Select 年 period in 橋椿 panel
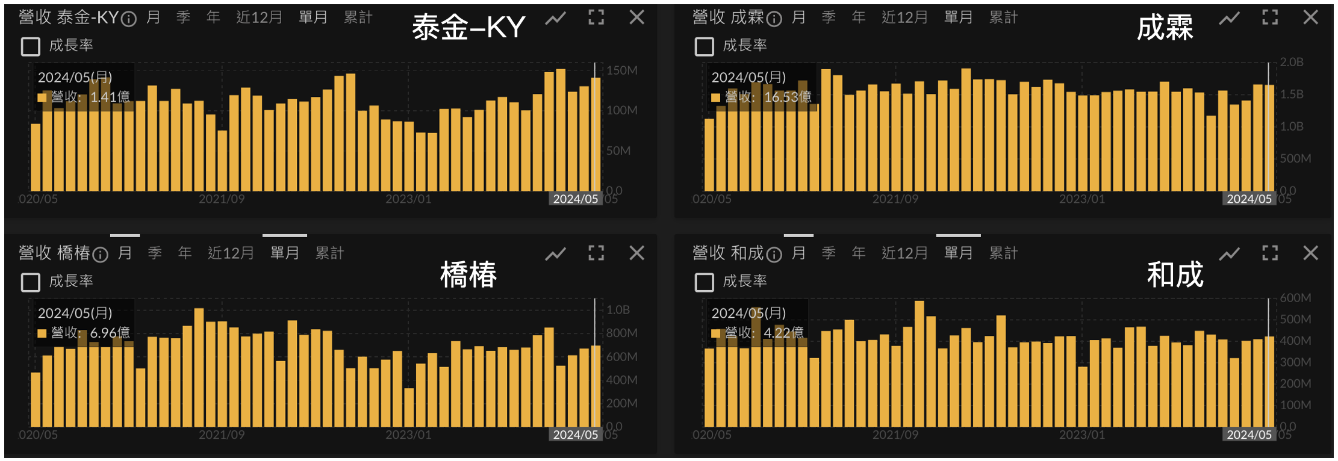 (185, 253)
